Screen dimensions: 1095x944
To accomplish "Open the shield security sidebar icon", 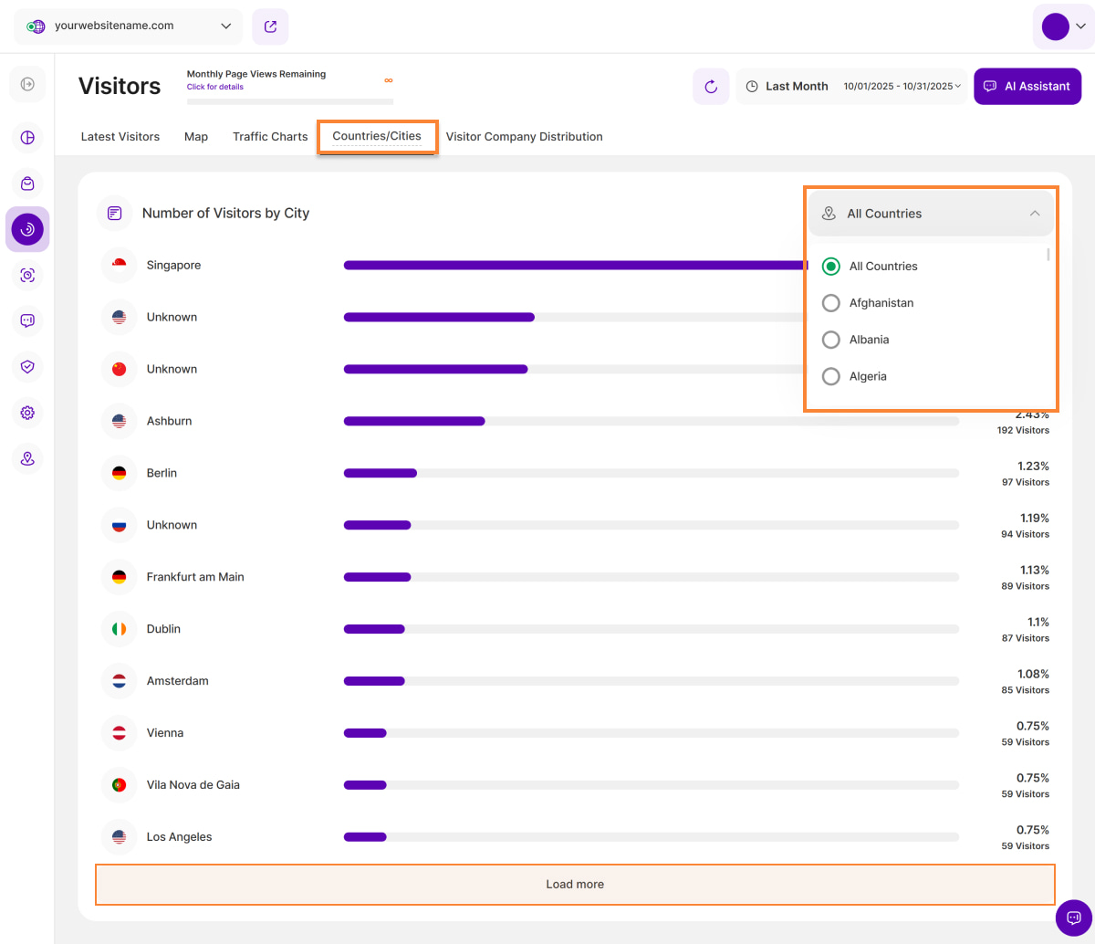I will (27, 367).
